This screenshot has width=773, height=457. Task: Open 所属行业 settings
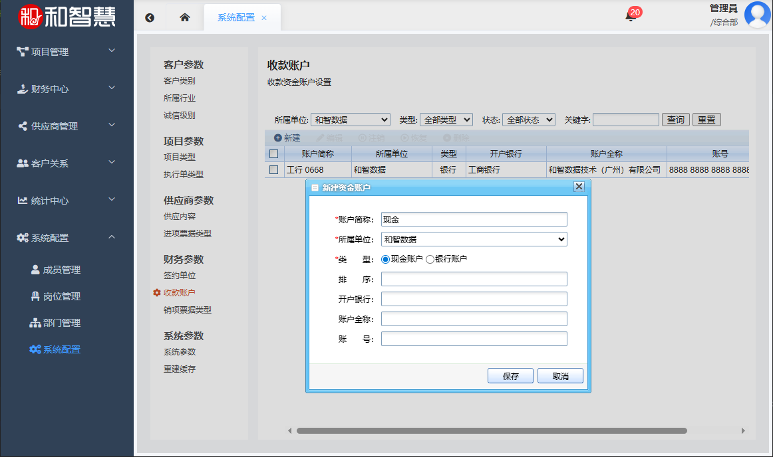tap(180, 98)
